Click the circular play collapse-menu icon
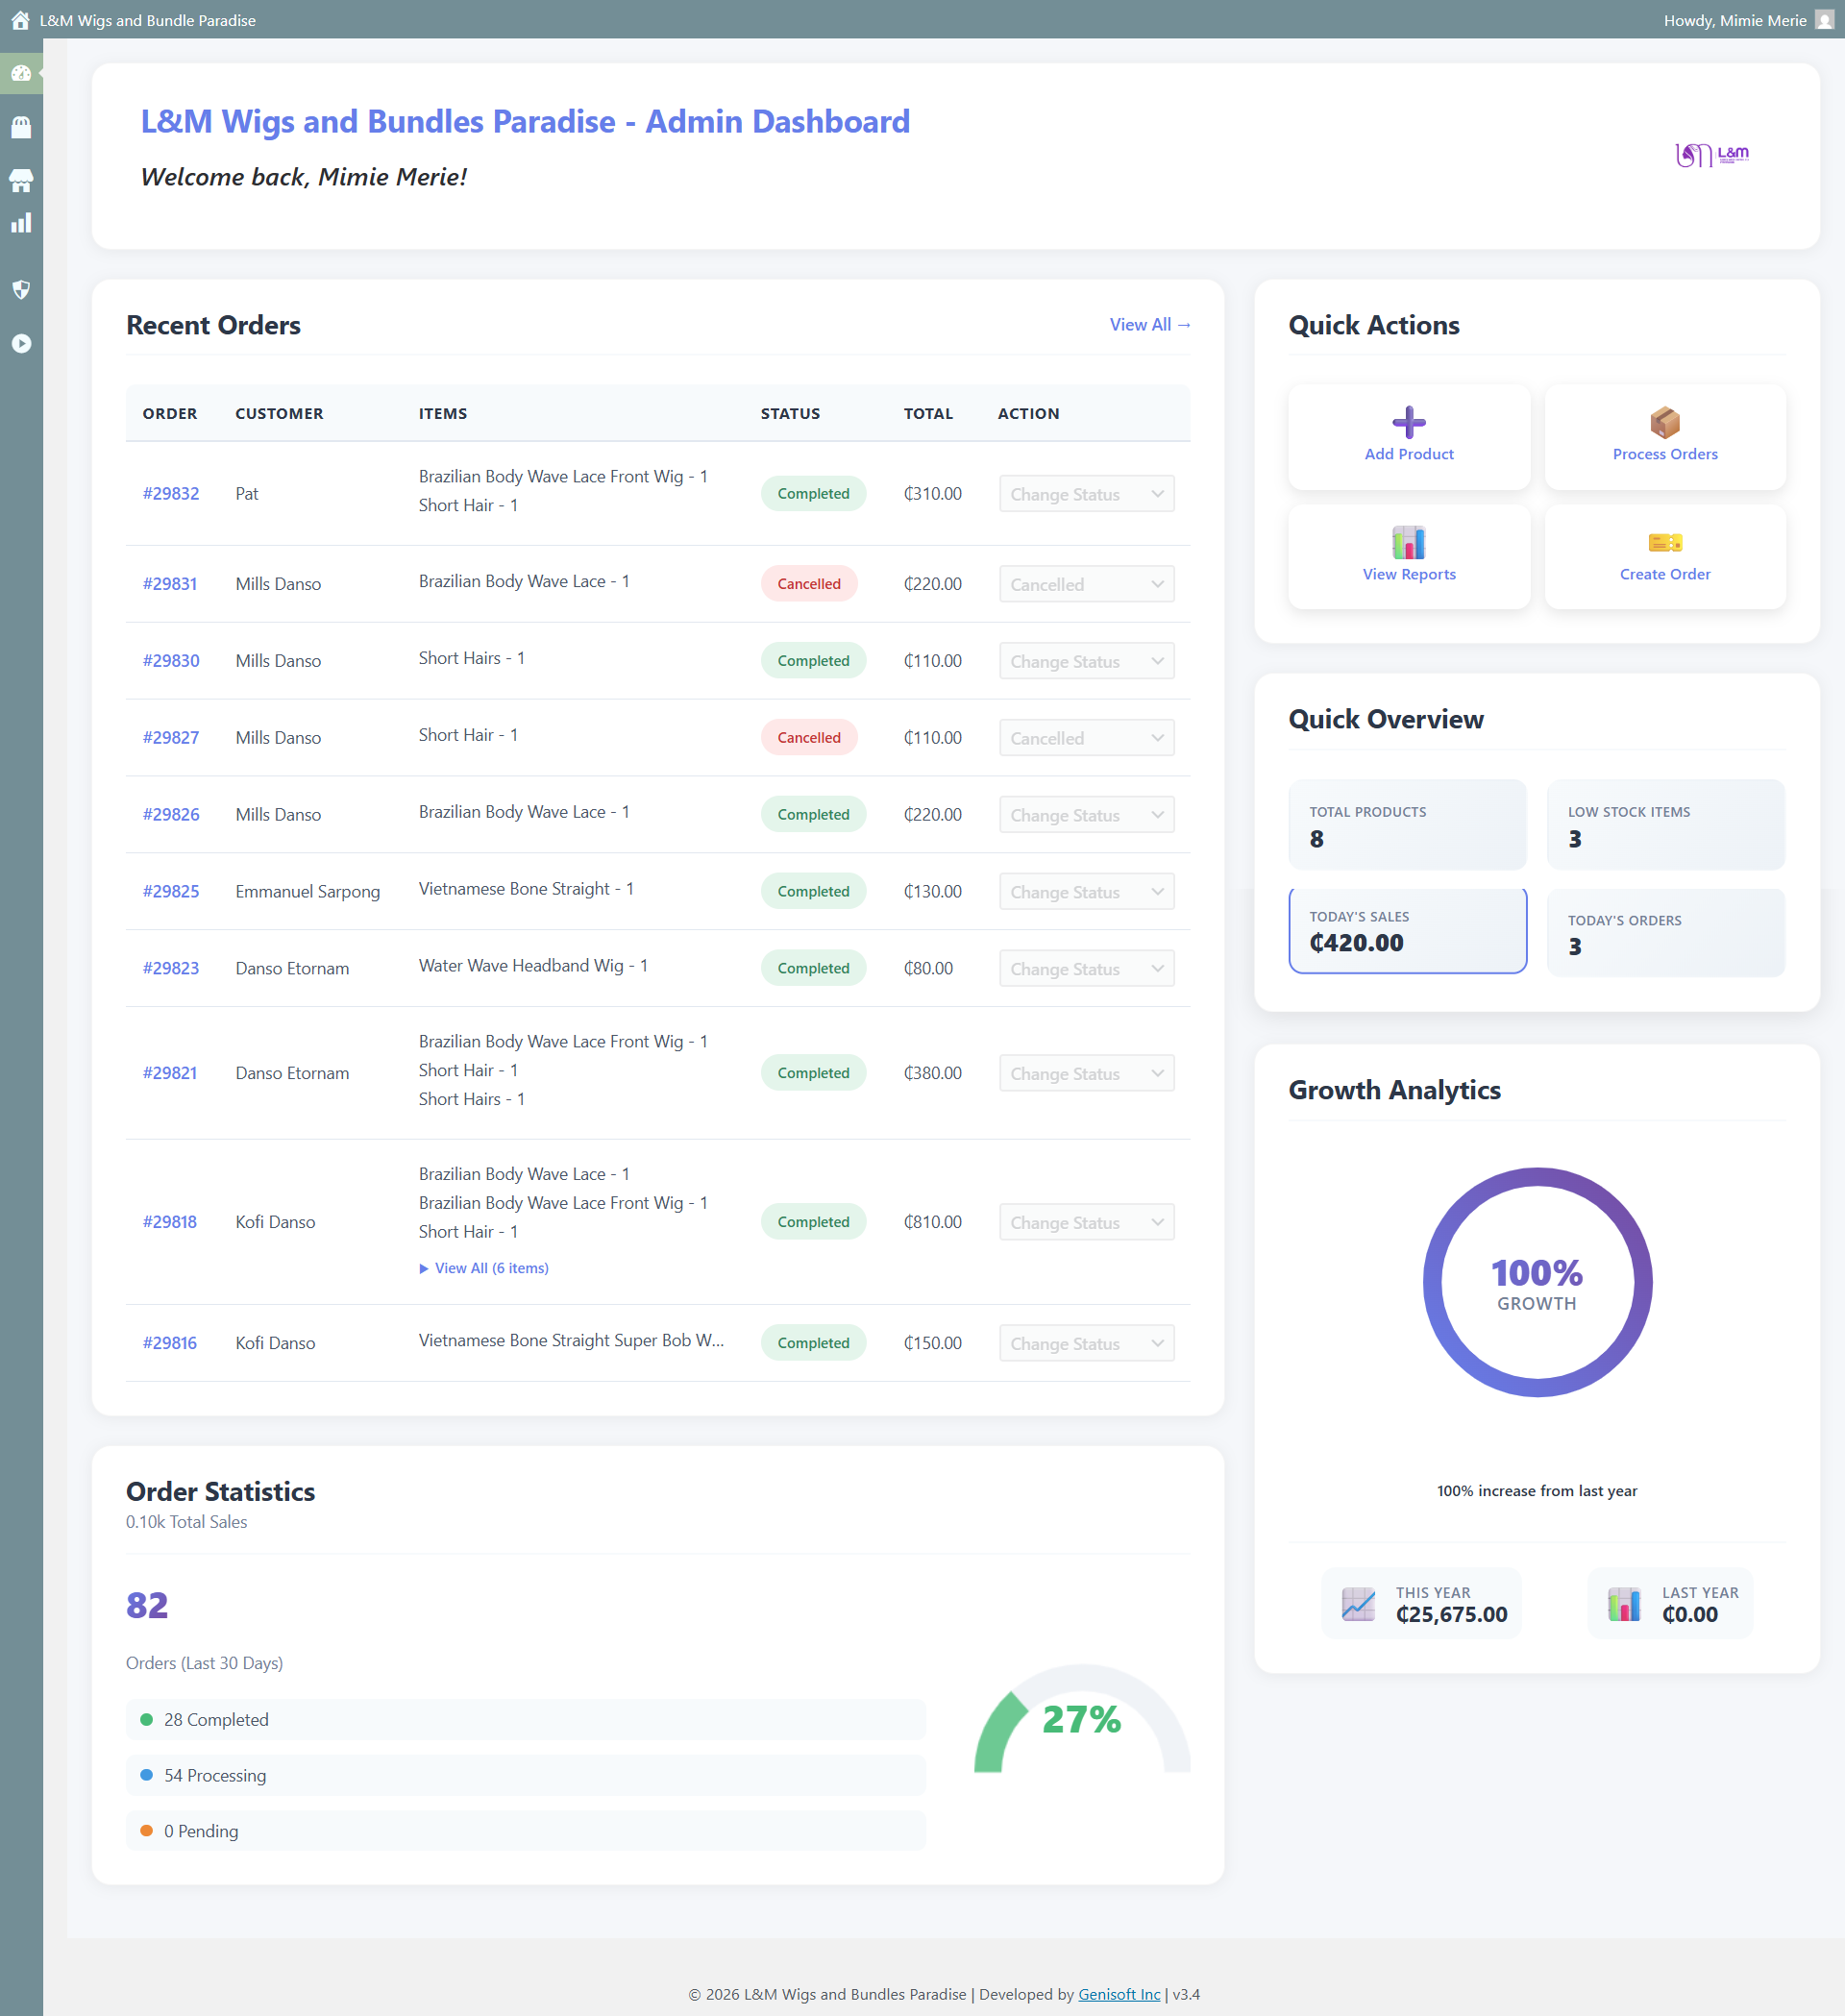 click(21, 343)
